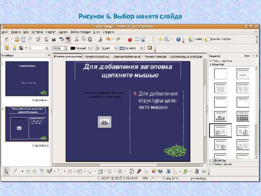Switch to Режим тезисов tab

(156, 57)
